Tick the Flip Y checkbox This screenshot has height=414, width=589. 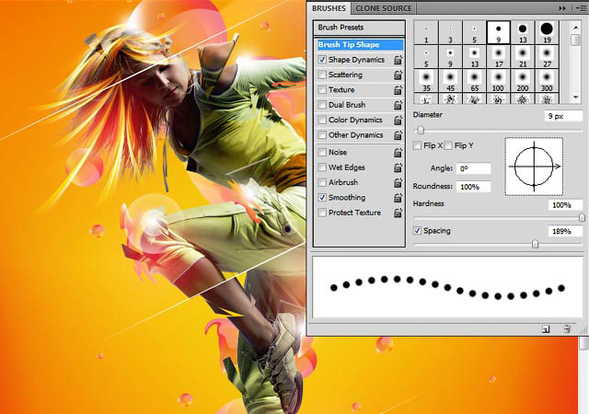pyautogui.click(x=448, y=145)
